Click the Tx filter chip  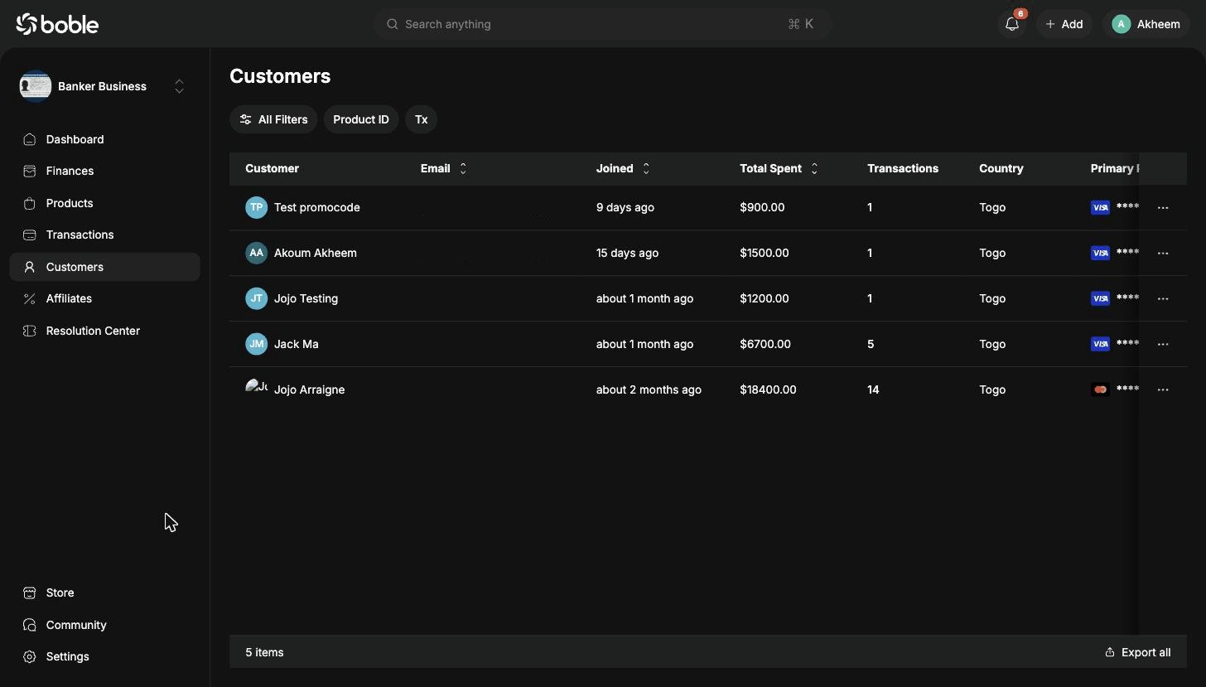[421, 119]
